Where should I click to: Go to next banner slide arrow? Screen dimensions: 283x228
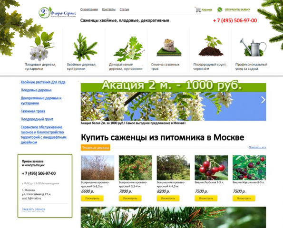pyautogui.click(x=263, y=100)
